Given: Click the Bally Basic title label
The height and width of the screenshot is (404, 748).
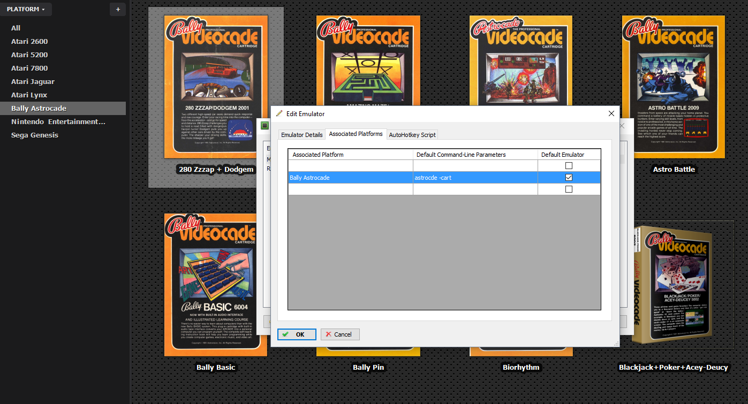Looking at the screenshot, I should tap(216, 367).
